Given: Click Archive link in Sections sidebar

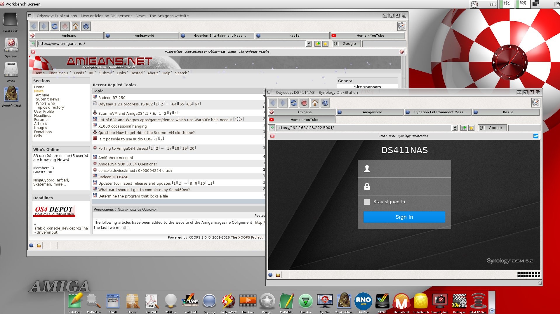Looking at the screenshot, I should pyautogui.click(x=42, y=95).
